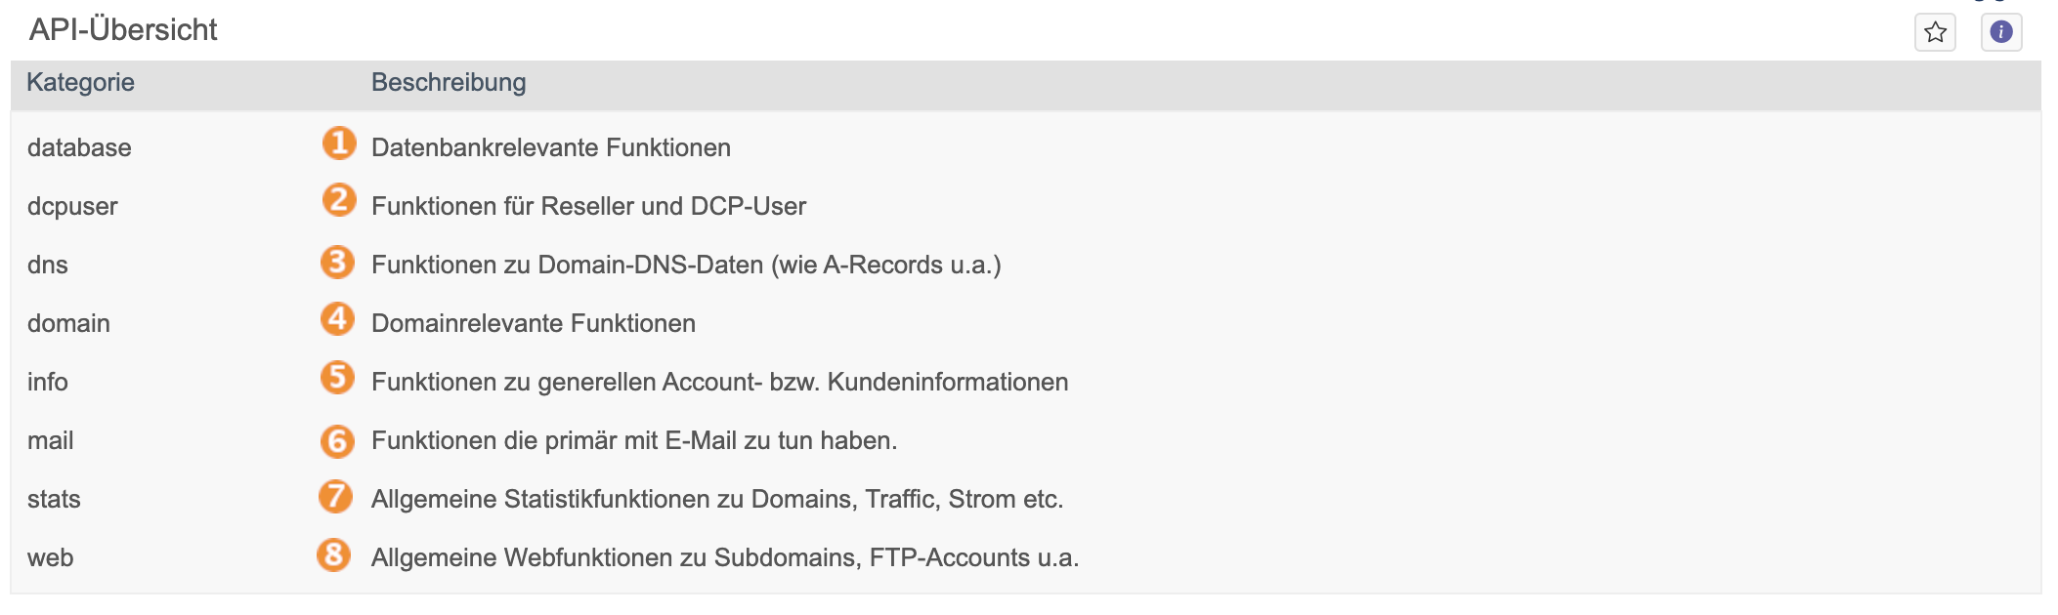Image resolution: width=2058 pixels, height=615 pixels.
Task: Click the Beschreibung column header
Action: coord(449,82)
